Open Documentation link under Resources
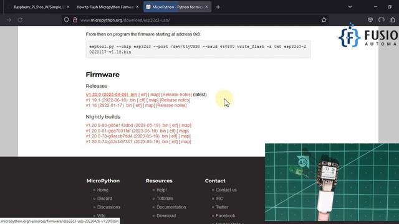This screenshot has height=224, width=399. (x=171, y=207)
